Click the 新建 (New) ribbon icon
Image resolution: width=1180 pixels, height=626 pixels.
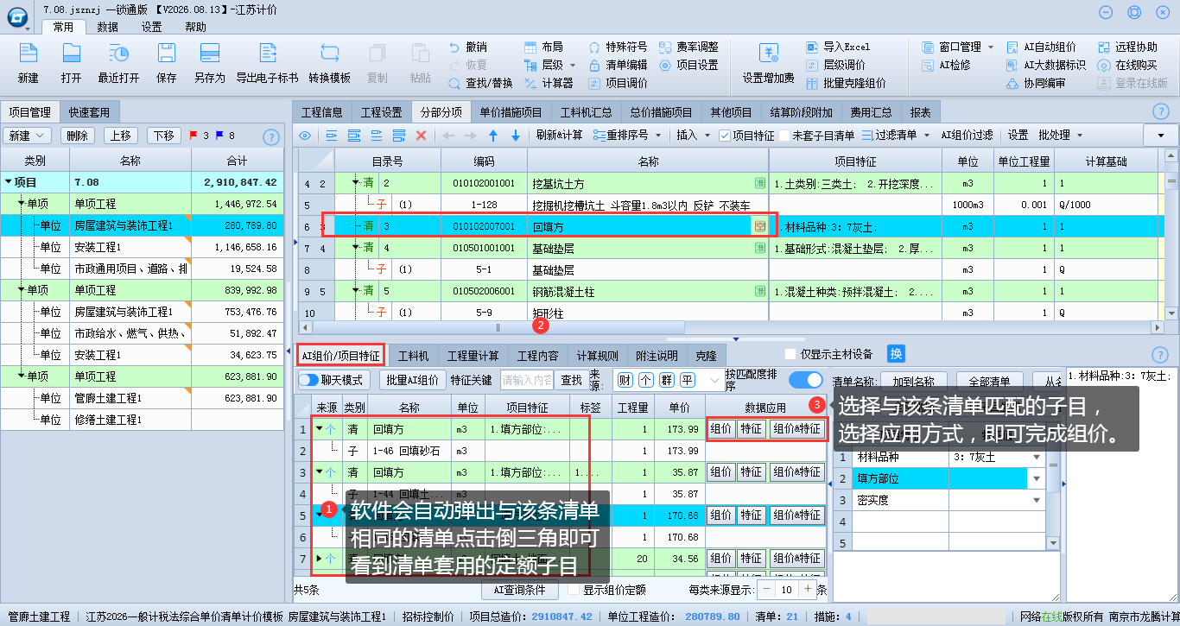pyautogui.click(x=28, y=63)
